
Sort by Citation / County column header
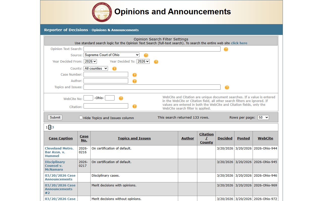[x=206, y=138]
